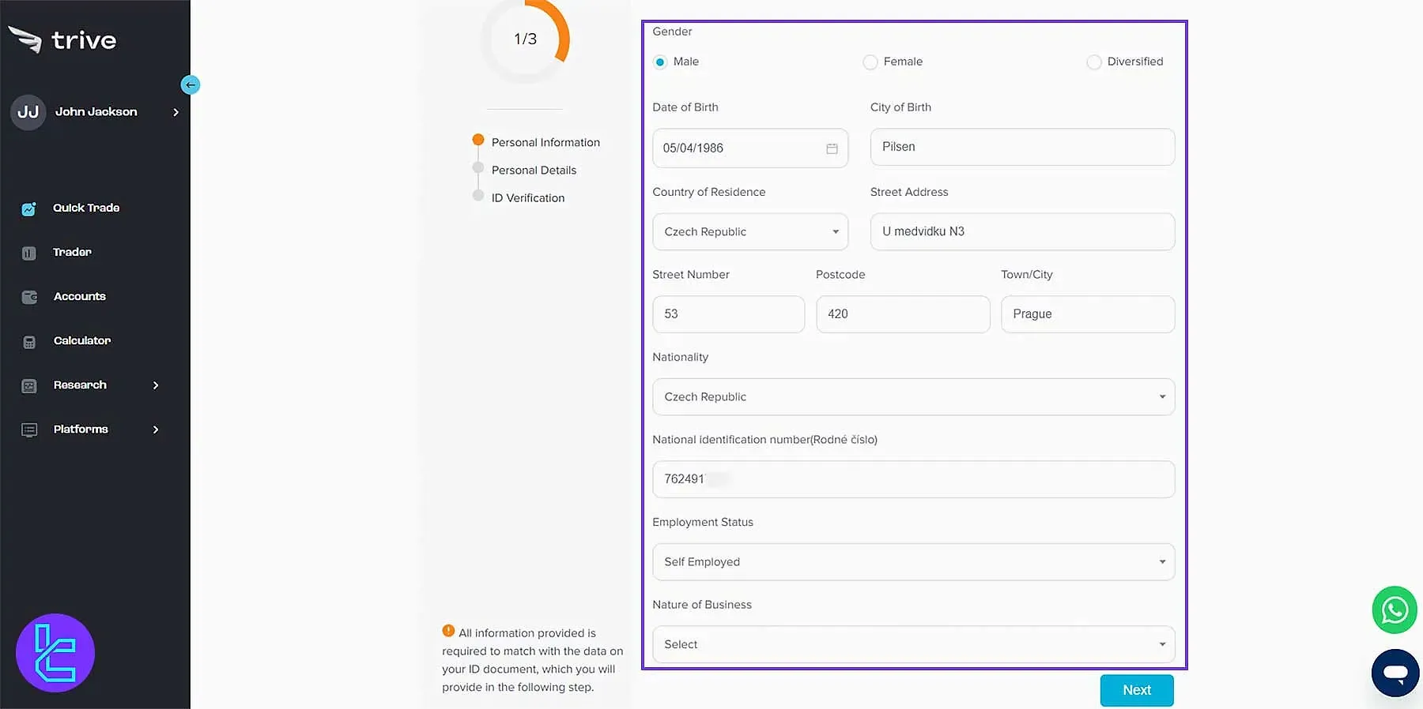This screenshot has height=709, width=1423.
Task: Click the 1/3 progress ring
Action: click(x=525, y=39)
